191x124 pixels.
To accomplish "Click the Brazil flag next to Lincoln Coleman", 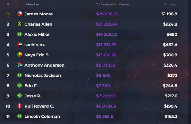I will click(20, 116).
